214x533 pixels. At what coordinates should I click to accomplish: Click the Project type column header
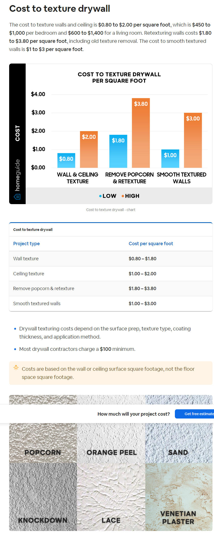[26, 244]
